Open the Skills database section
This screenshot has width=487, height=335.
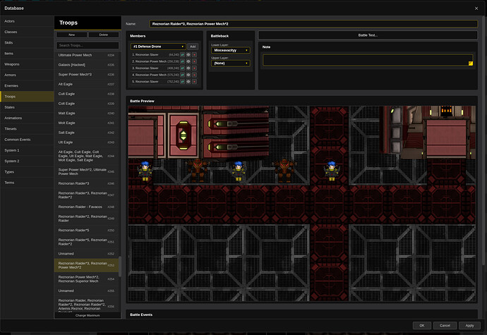(x=27, y=42)
